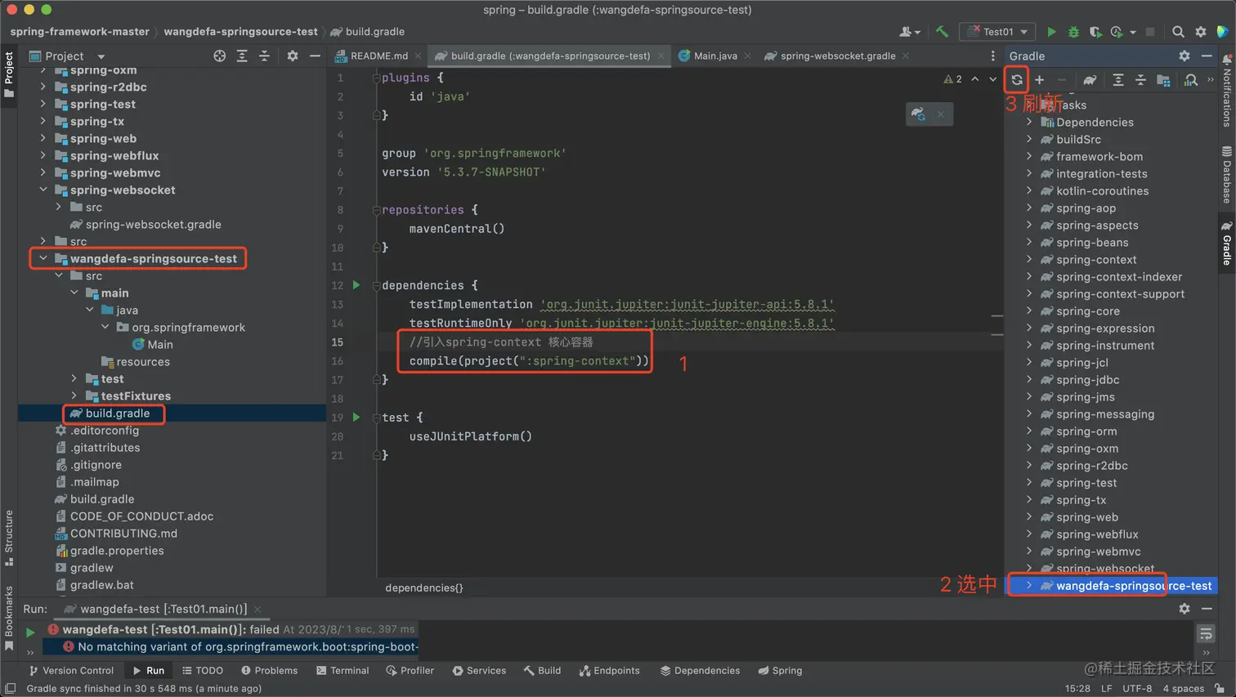
Task: Expand the test folder in project tree
Action: tap(74, 378)
